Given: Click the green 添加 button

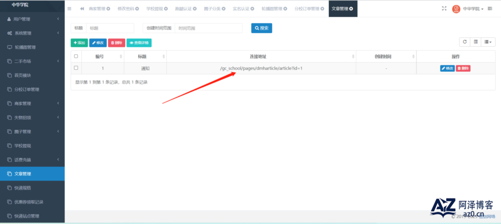Looking at the screenshot, I should click(x=79, y=43).
